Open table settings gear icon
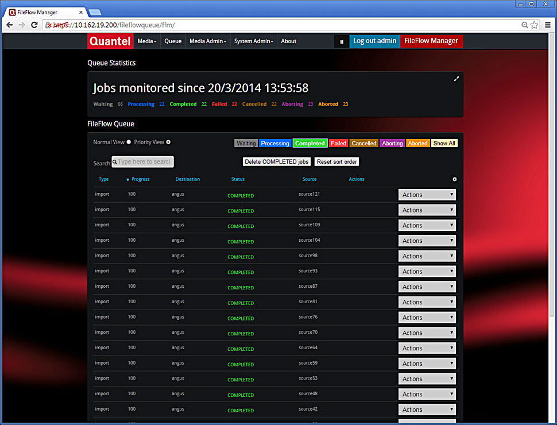Image resolution: width=557 pixels, height=425 pixels. coord(455,179)
